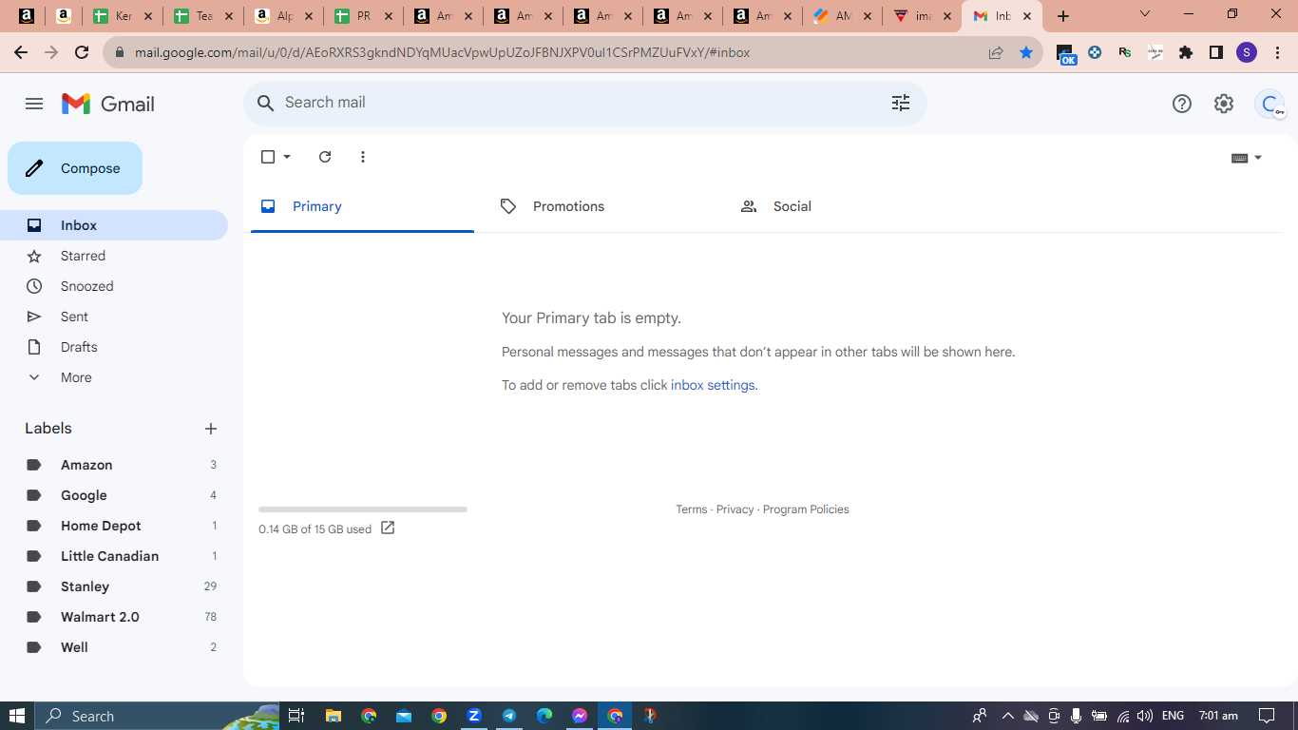Open the Gmail main menu hamburger

(x=34, y=104)
